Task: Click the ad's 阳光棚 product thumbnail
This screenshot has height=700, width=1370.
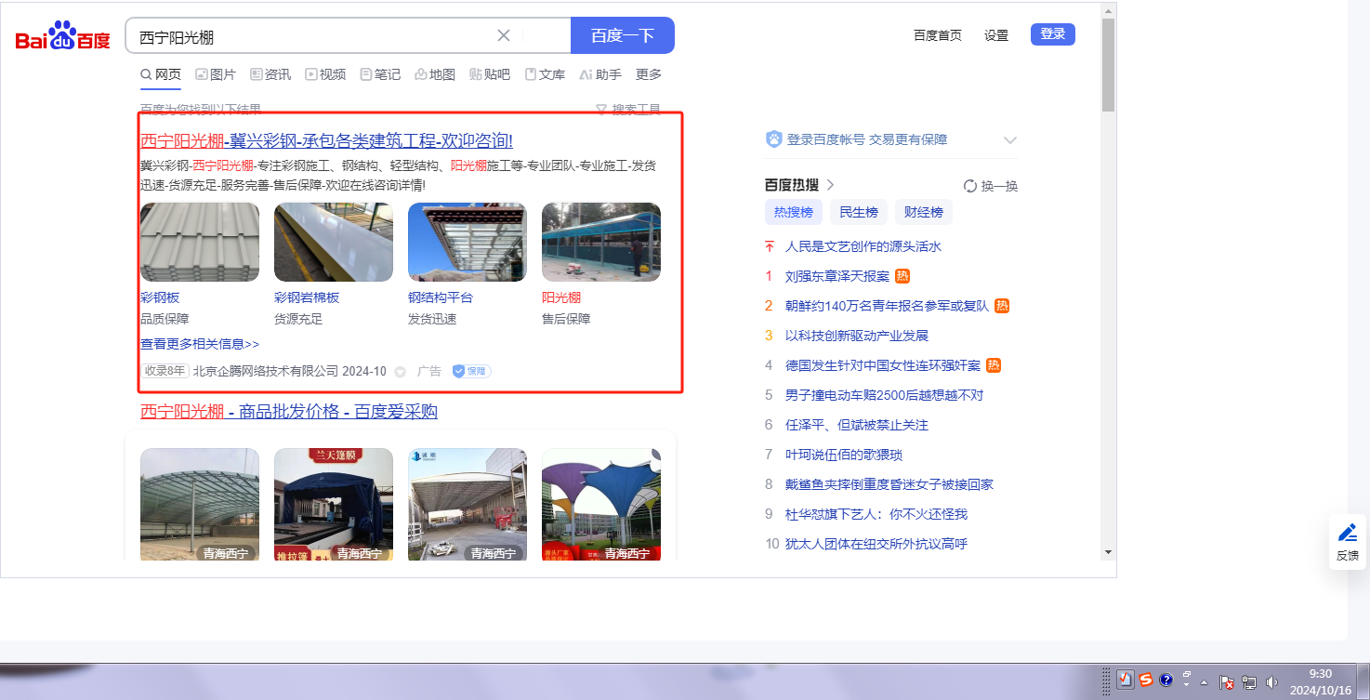Action: tap(601, 242)
